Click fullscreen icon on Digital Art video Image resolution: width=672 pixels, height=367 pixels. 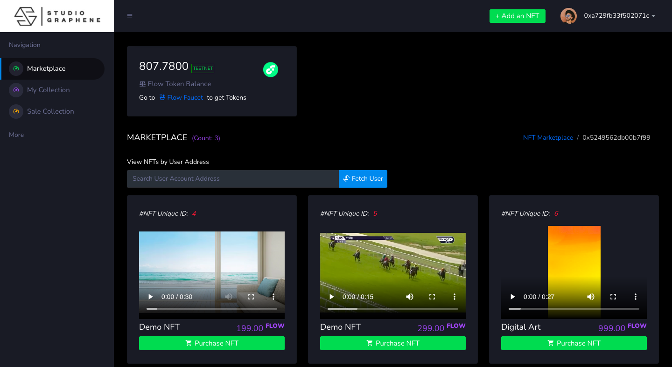(613, 297)
